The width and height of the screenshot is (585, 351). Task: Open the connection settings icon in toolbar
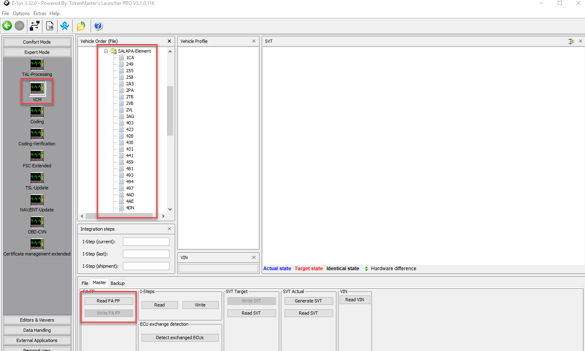[x=35, y=25]
